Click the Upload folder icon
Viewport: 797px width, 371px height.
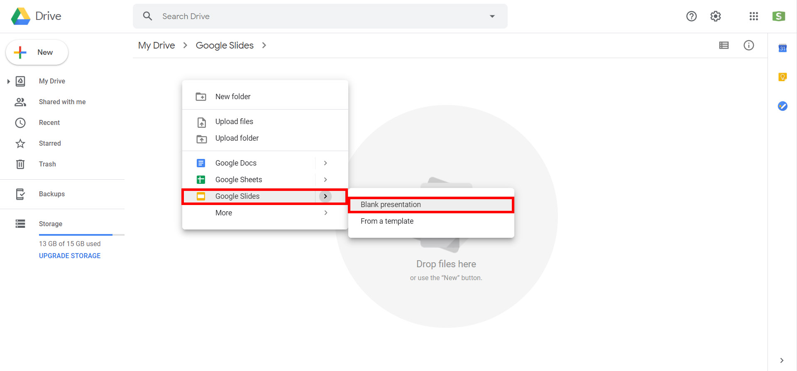tap(201, 139)
